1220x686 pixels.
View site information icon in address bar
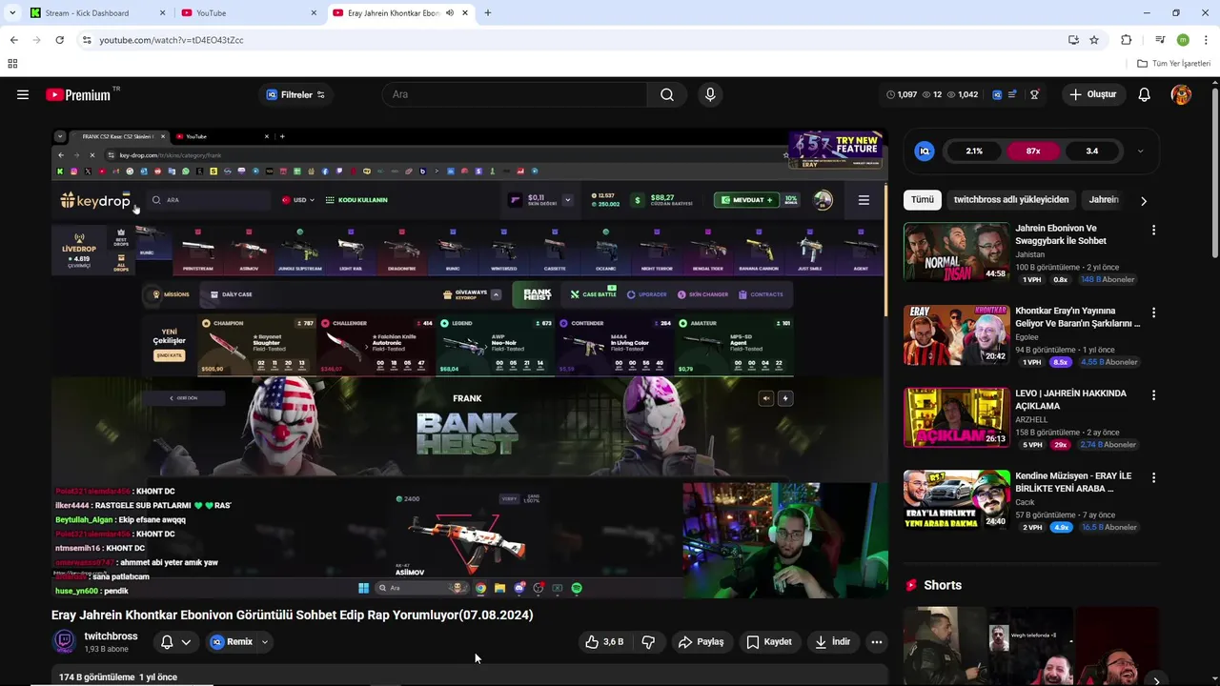pos(87,40)
